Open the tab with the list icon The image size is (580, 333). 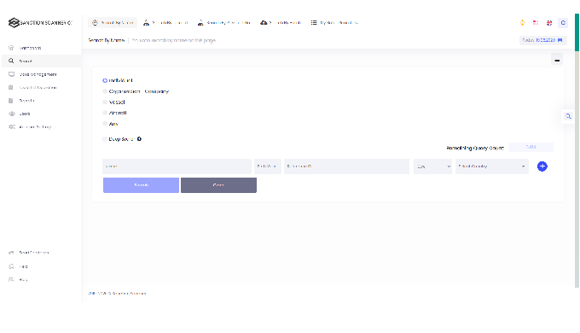pyautogui.click(x=334, y=22)
